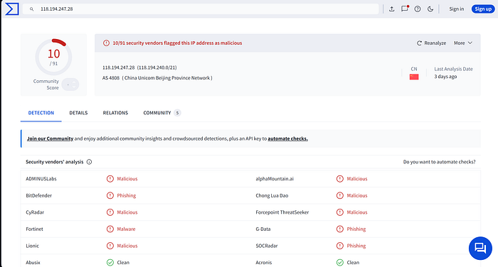
Task: Open the chat bubble floating button
Action: pyautogui.click(x=480, y=249)
